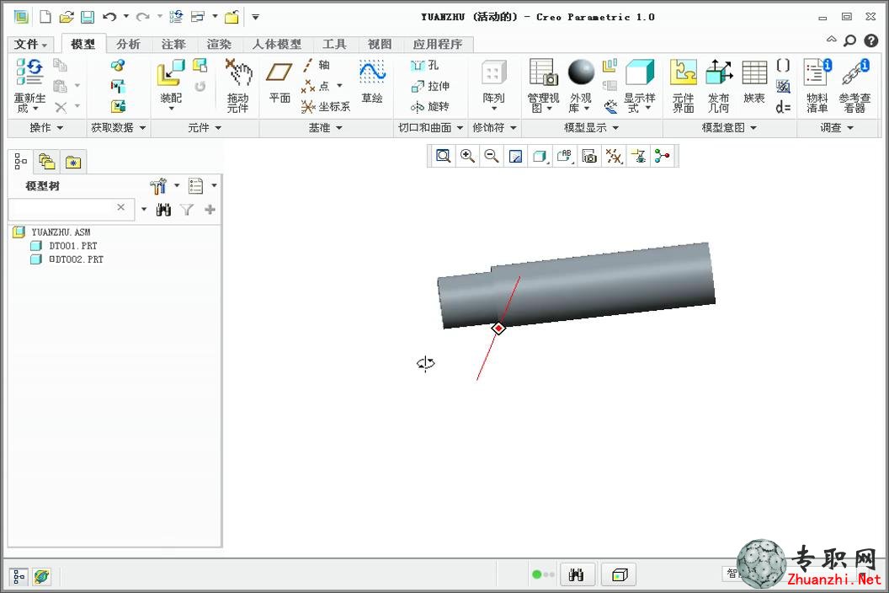
Task: Switch to the 注释 (Annotate) tab
Action: pos(173,45)
